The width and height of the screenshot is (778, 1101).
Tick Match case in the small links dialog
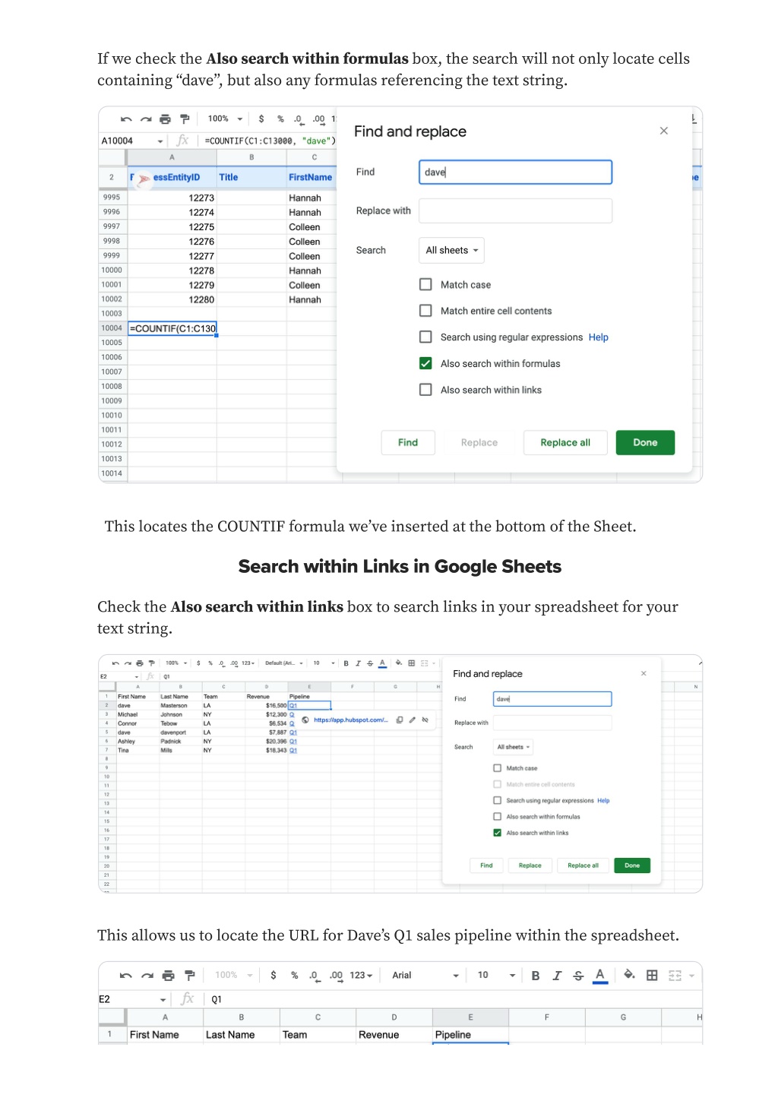click(x=498, y=768)
